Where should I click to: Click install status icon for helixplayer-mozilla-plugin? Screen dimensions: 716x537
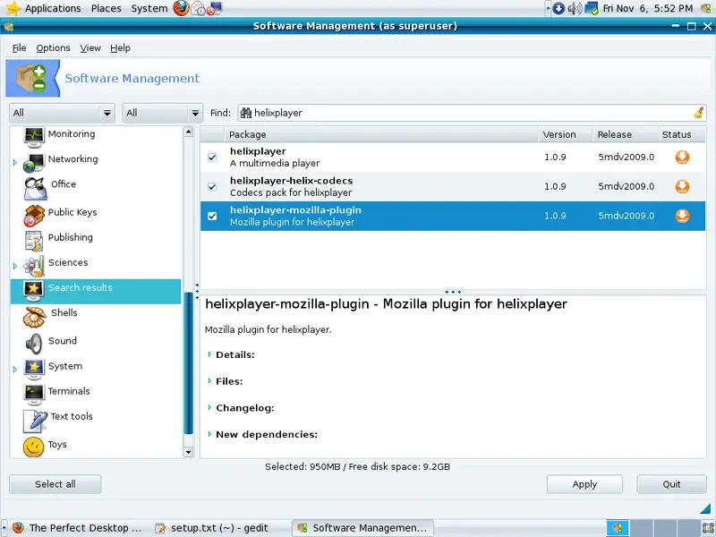coord(682,216)
